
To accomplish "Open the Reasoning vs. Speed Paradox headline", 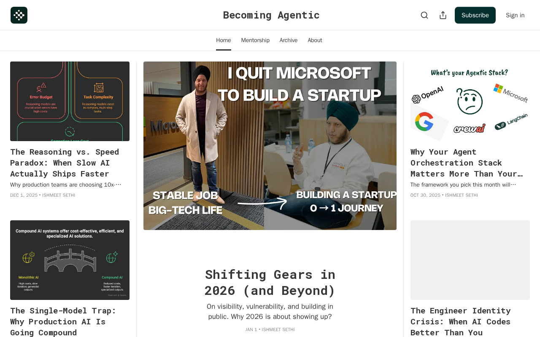I will [65, 163].
